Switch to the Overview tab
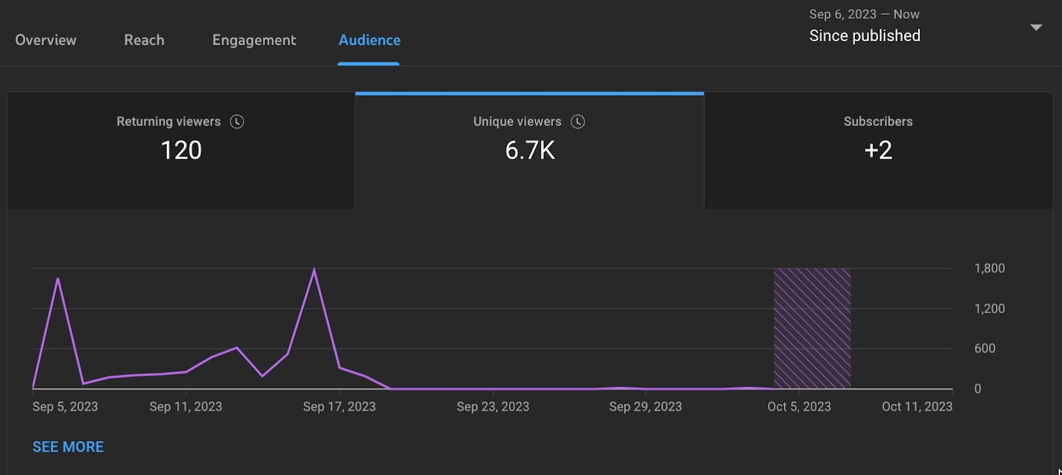Image resolution: width=1062 pixels, height=475 pixels. (x=46, y=40)
